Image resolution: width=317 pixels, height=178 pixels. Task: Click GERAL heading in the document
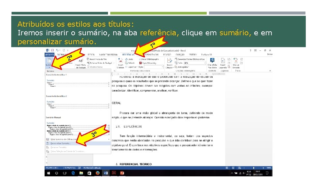(x=116, y=103)
